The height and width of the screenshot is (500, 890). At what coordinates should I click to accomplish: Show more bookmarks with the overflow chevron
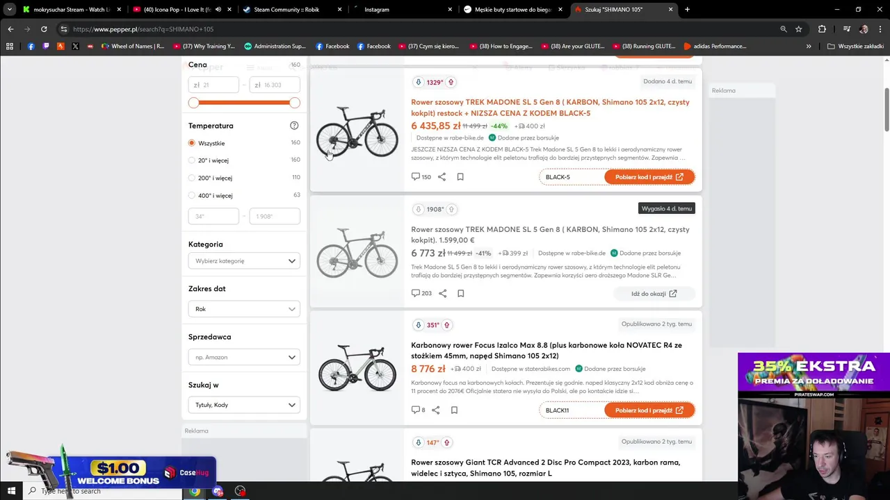(809, 47)
